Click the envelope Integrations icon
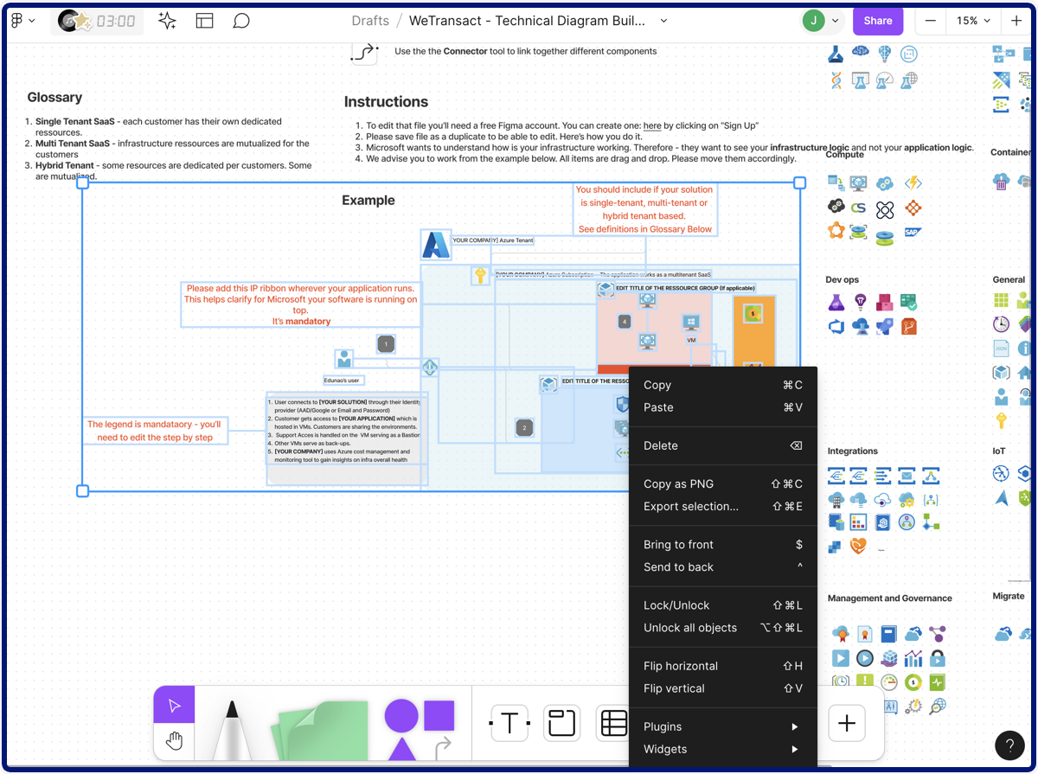The height and width of the screenshot is (774, 1038). pyautogui.click(x=906, y=475)
